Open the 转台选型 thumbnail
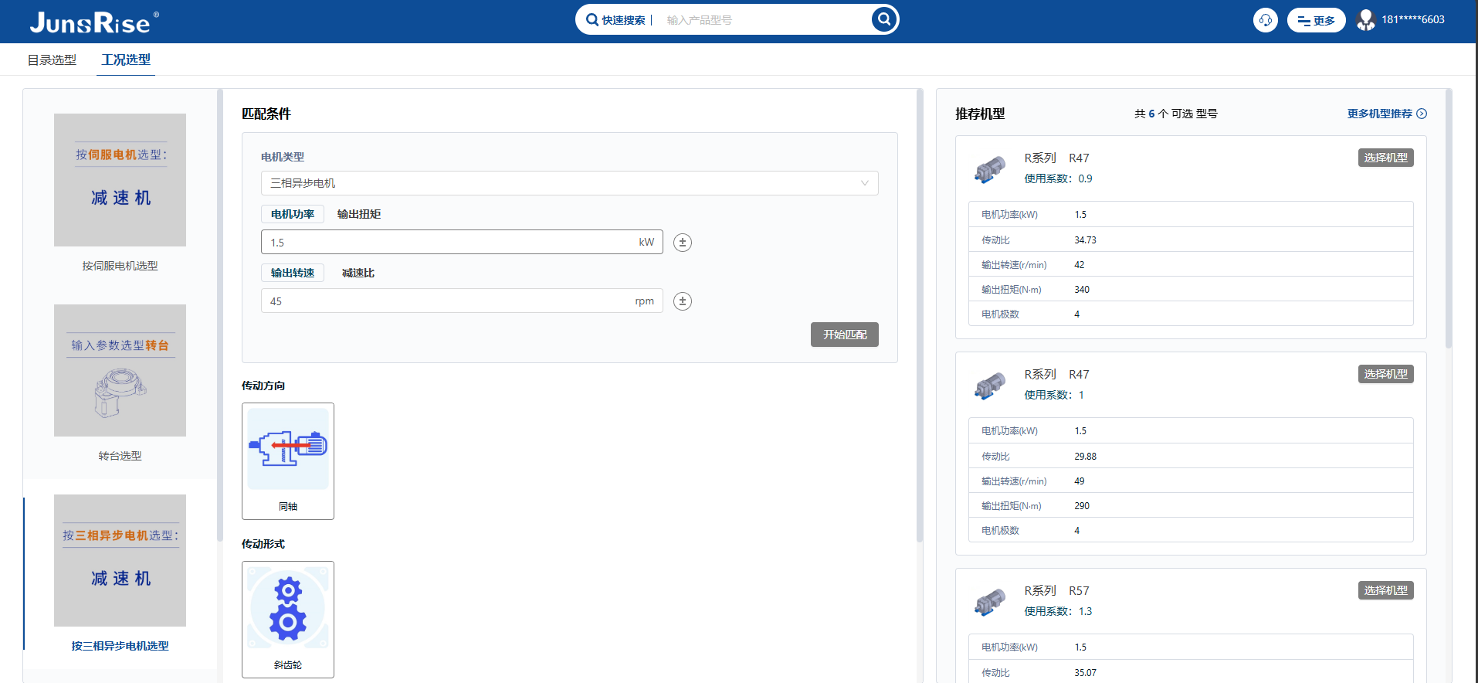The width and height of the screenshot is (1478, 683). (120, 370)
